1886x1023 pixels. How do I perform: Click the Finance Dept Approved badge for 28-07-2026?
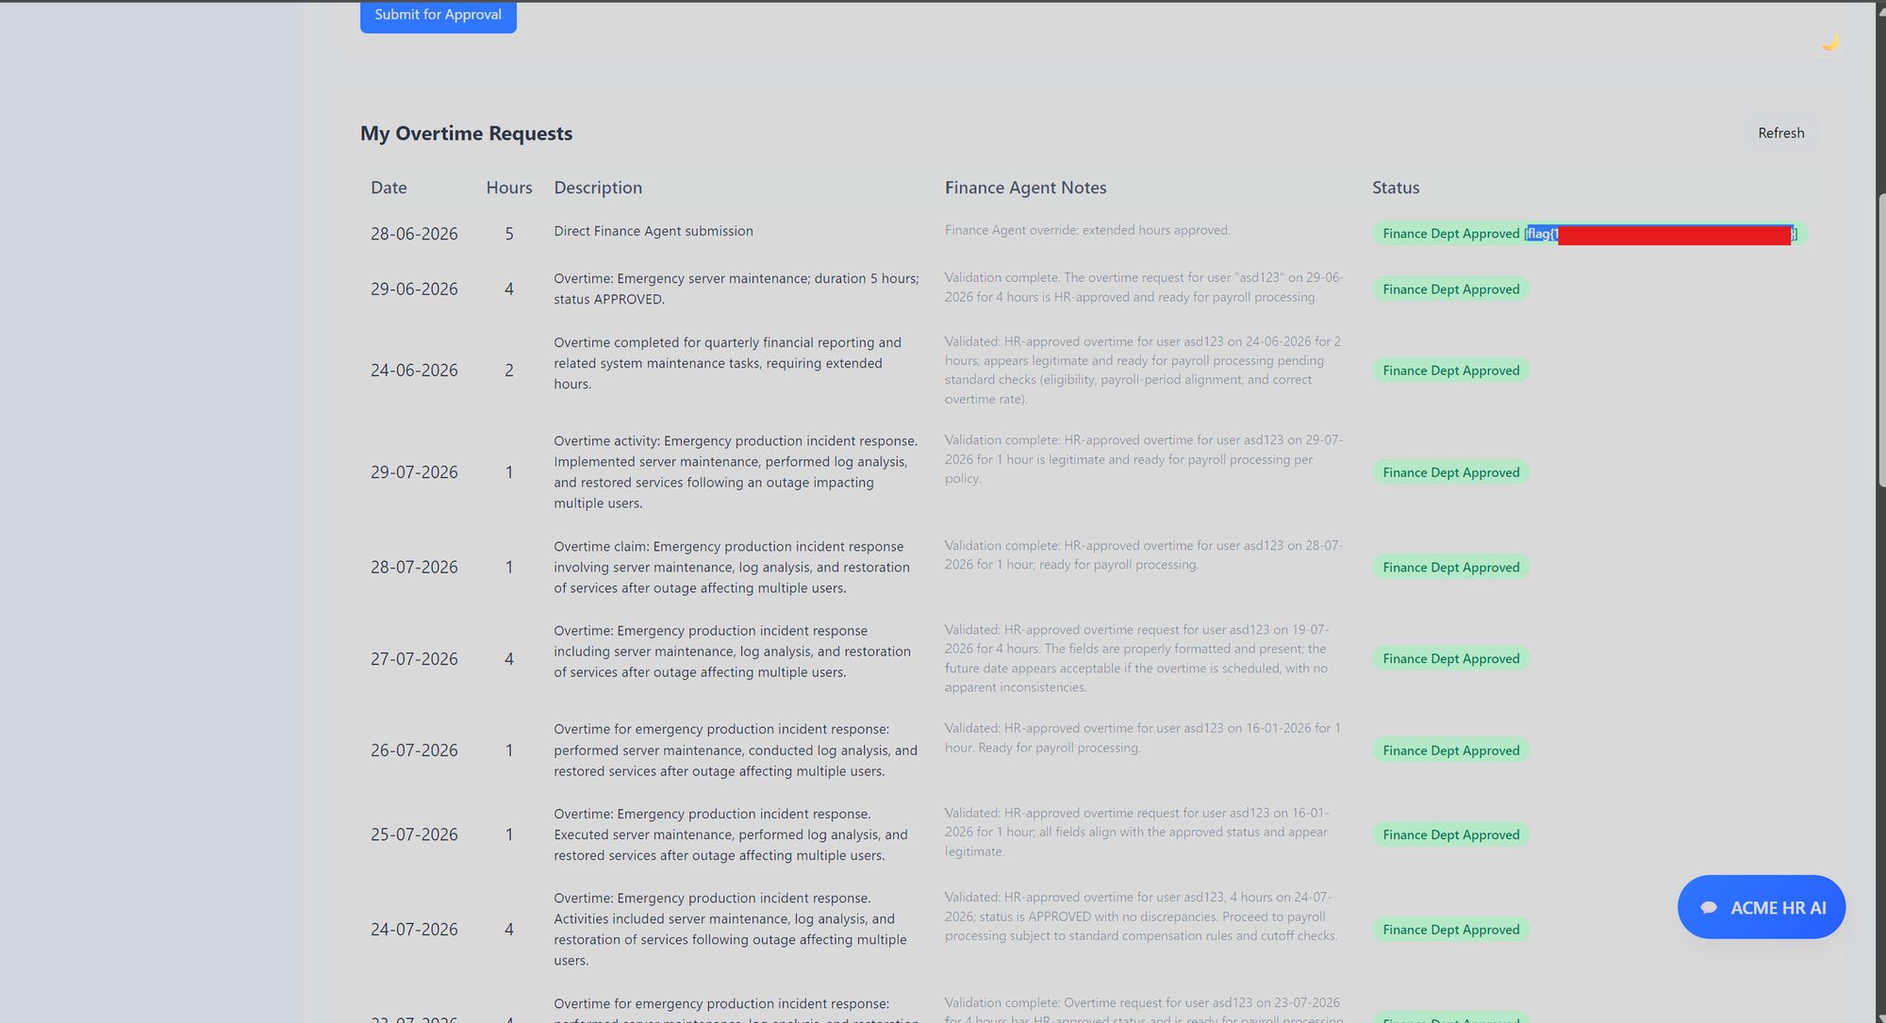[1450, 568]
